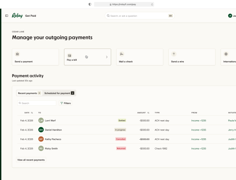Click the browser URL address bar
This screenshot has height=180, width=236.
[x=124, y=5]
